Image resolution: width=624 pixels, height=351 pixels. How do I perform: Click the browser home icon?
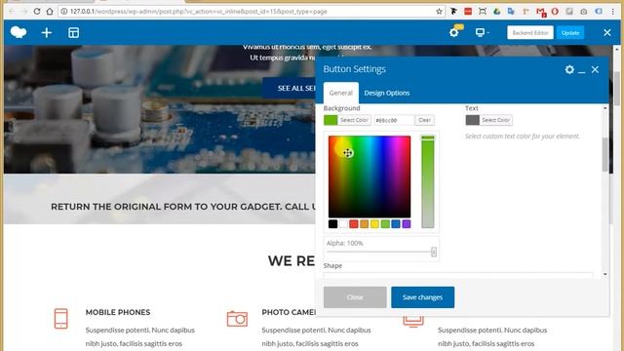50,11
